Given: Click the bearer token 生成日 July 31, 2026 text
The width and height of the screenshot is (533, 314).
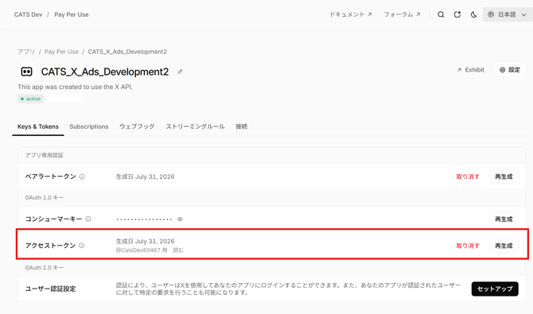Looking at the screenshot, I should [145, 176].
